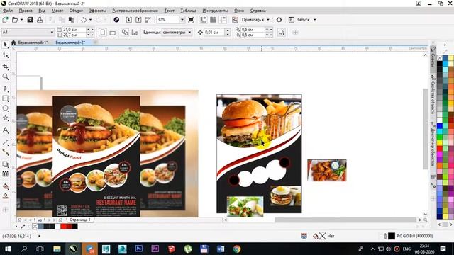Viewport: 454px width, 255px height.
Task: Select the Shape tool
Action: [x=6, y=55]
